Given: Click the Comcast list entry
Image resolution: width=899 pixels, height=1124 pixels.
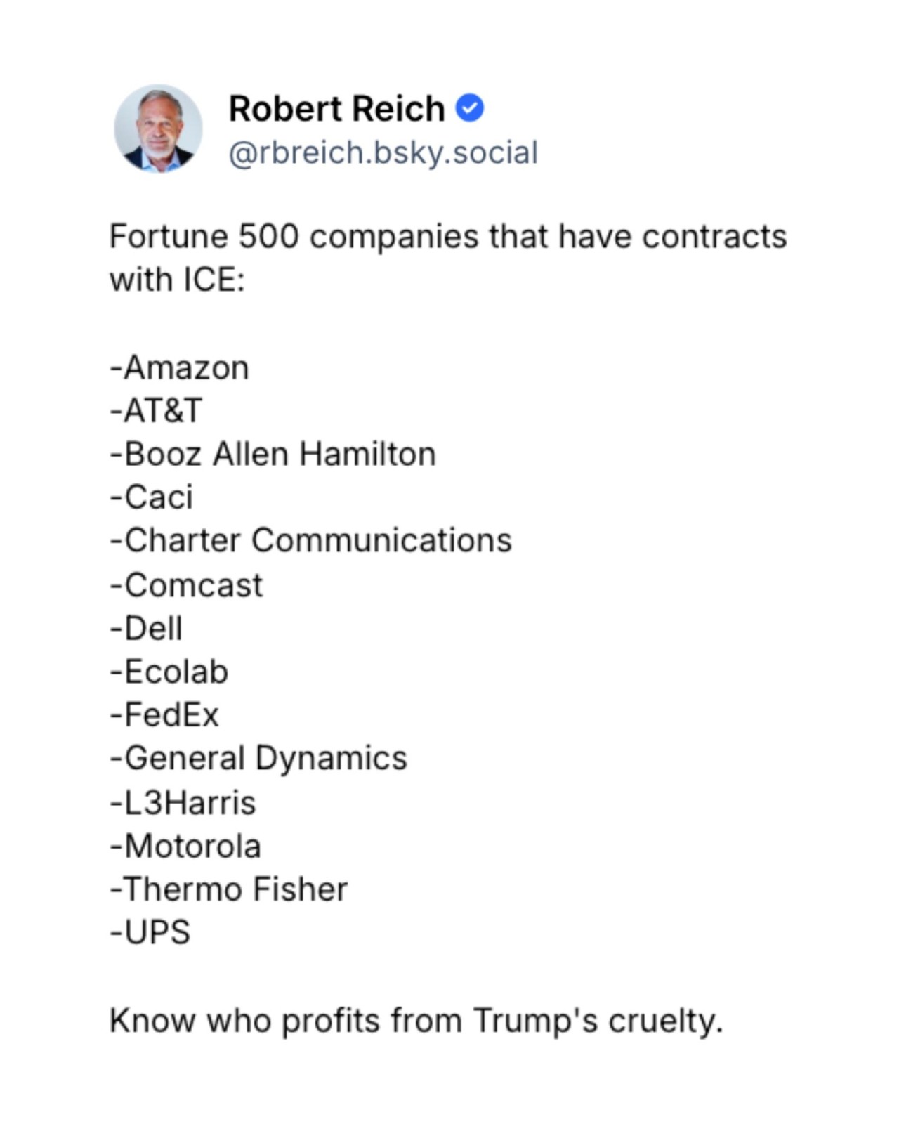Looking at the screenshot, I should tap(187, 584).
